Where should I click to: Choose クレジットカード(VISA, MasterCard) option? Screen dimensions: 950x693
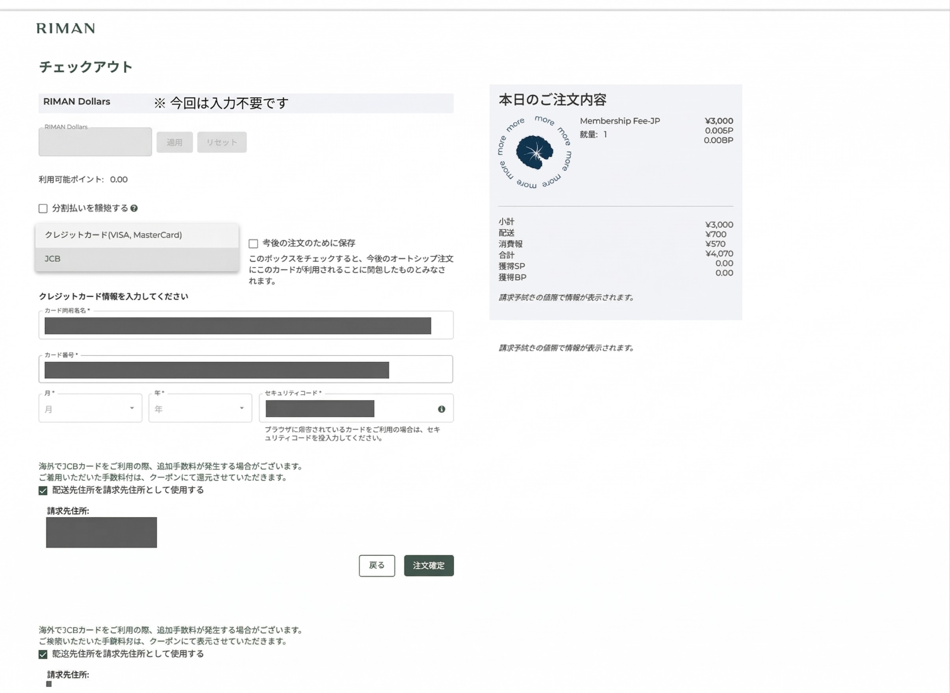click(x=137, y=235)
